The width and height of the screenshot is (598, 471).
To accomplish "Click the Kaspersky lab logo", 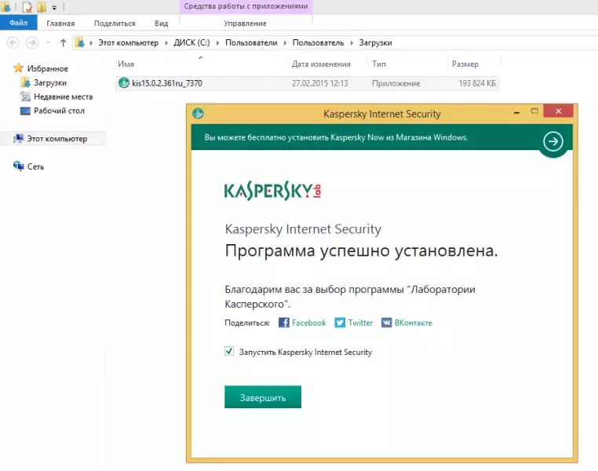I will 272,191.
